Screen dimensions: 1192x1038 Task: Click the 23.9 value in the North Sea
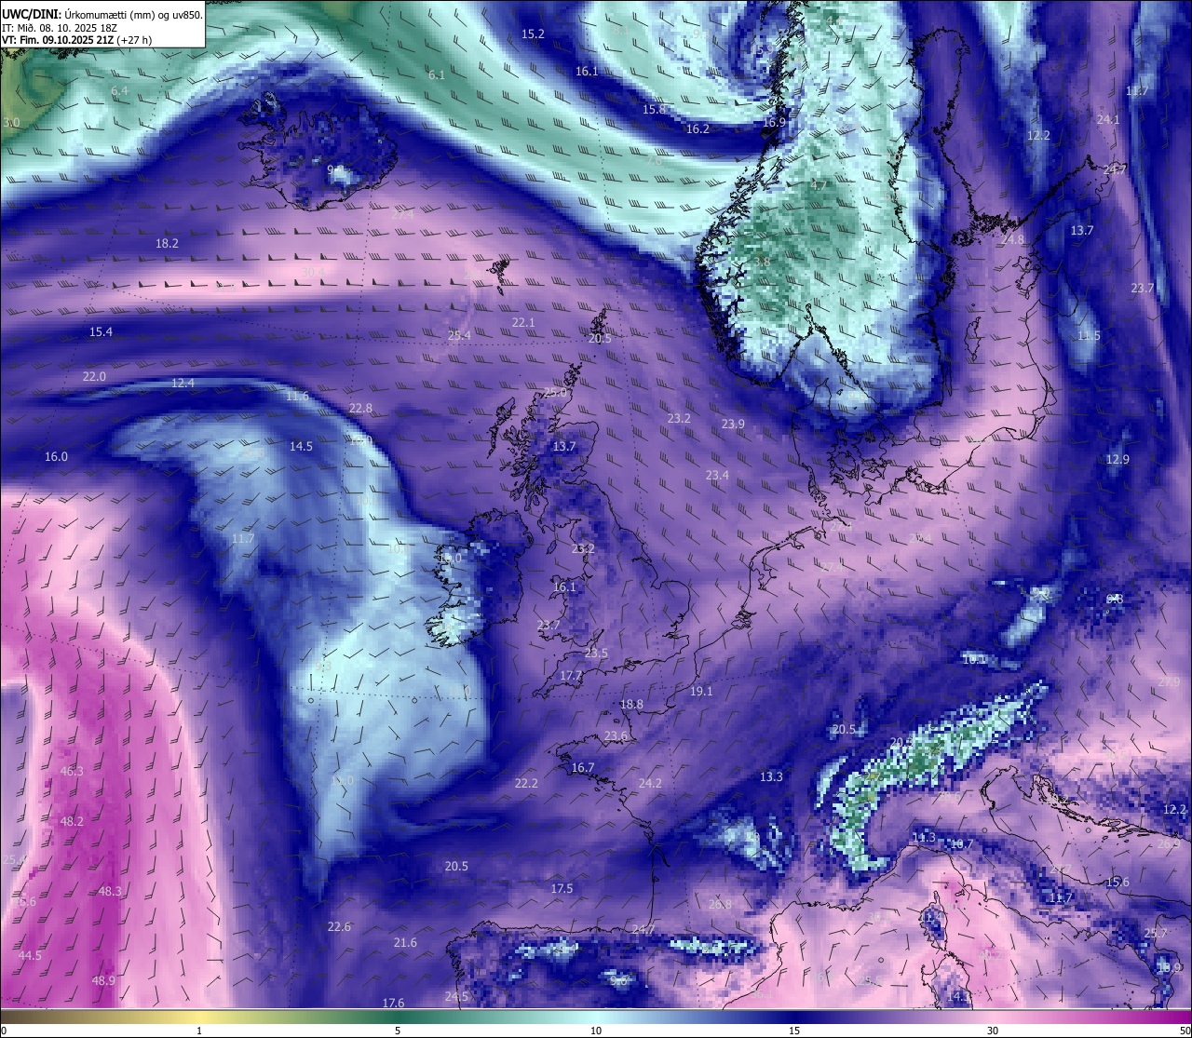(733, 424)
